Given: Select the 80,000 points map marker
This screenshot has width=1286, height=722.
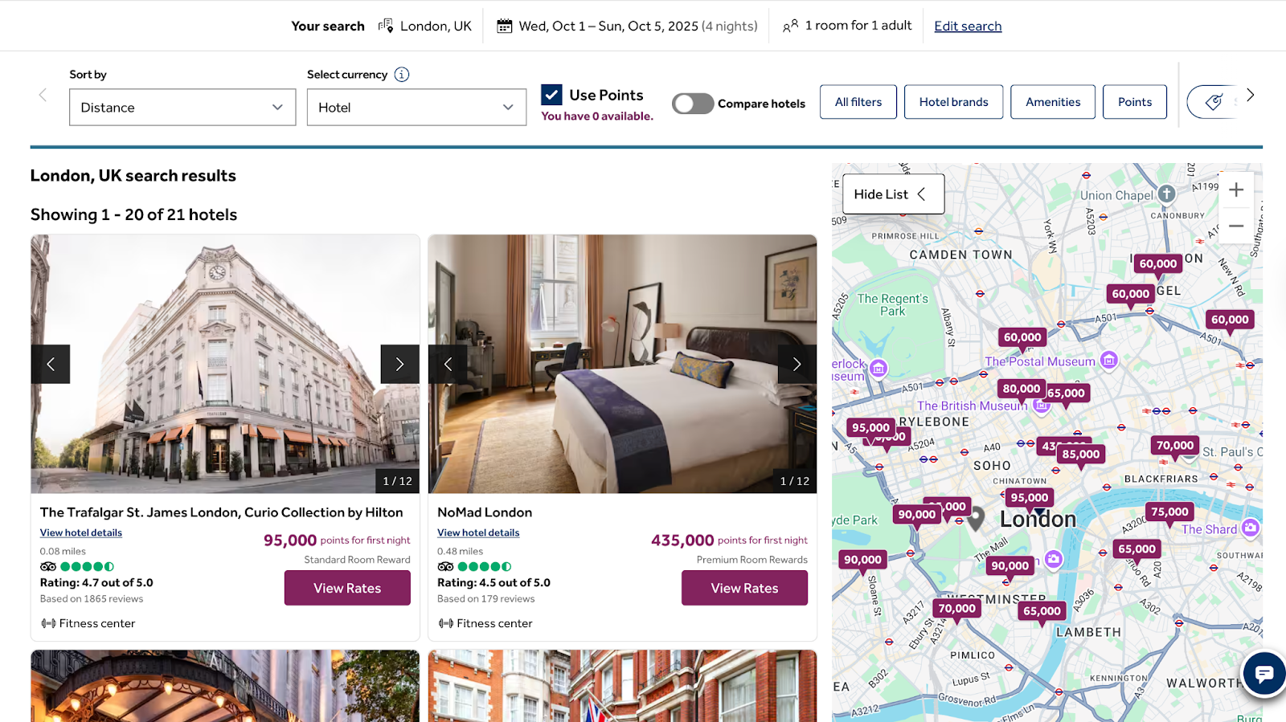Looking at the screenshot, I should [x=1021, y=389].
